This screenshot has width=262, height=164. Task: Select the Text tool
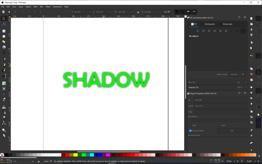4,76
